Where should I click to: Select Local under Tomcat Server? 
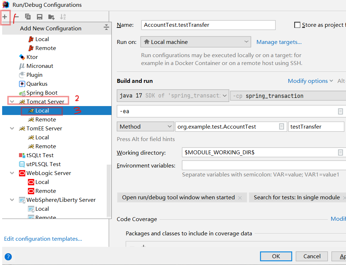tap(57, 111)
